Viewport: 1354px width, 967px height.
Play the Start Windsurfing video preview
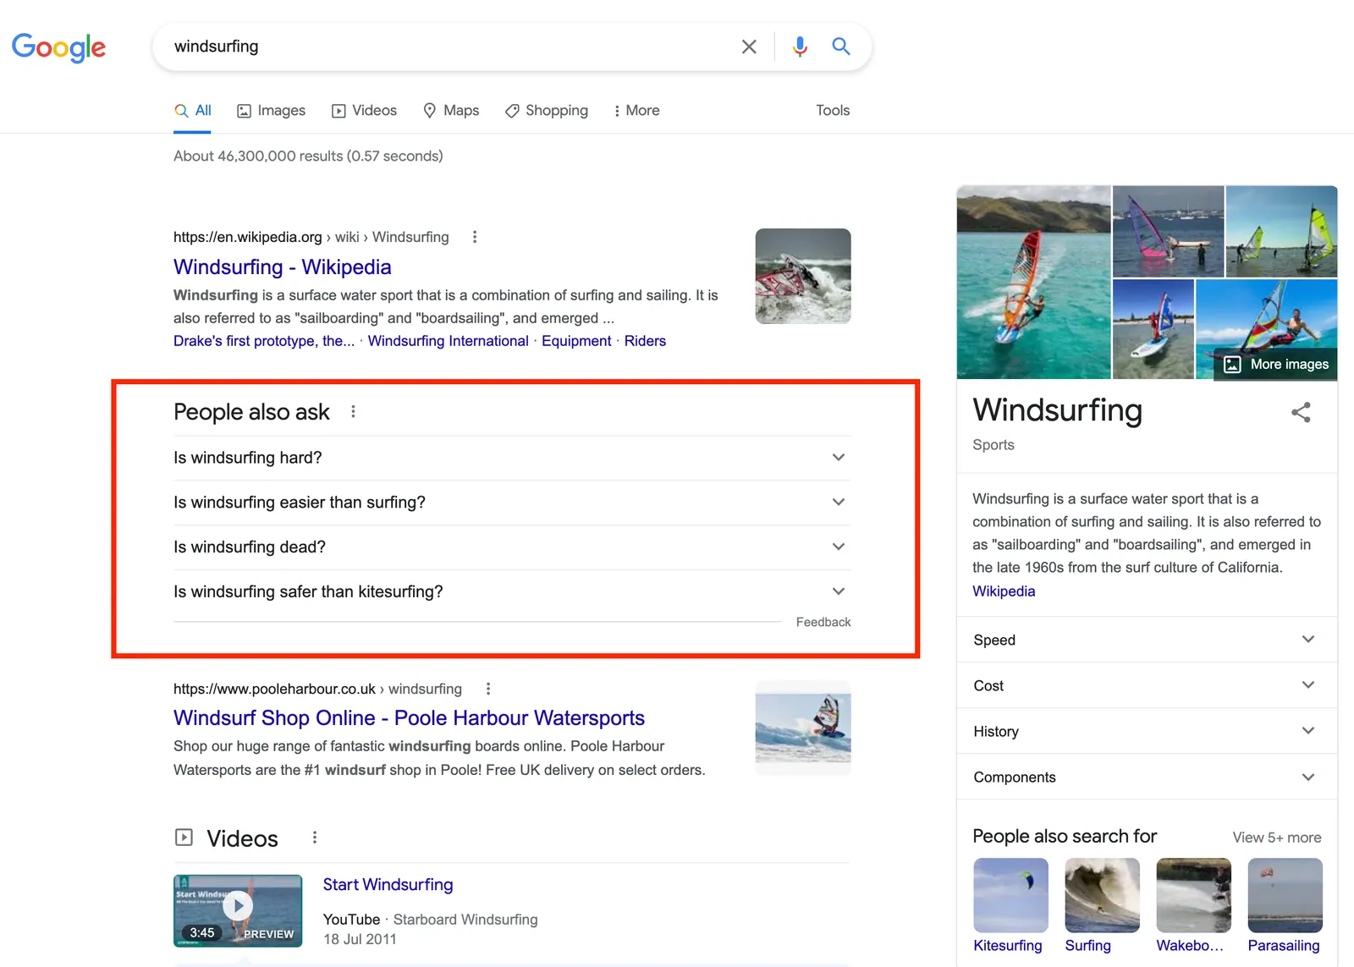pyautogui.click(x=238, y=910)
